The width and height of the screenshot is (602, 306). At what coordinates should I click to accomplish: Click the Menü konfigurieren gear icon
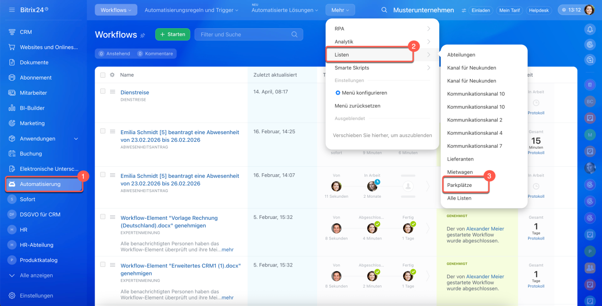pyautogui.click(x=338, y=93)
